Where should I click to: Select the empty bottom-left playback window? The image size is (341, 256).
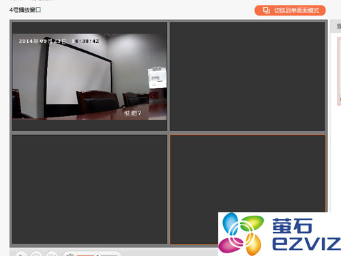click(x=89, y=189)
